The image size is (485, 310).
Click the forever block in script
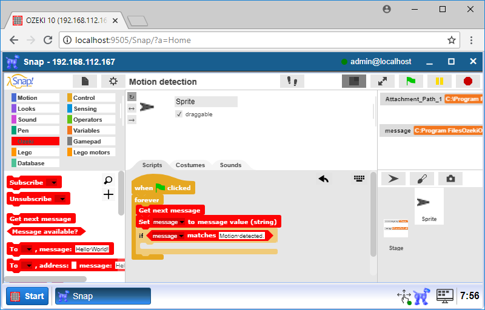tap(147, 200)
